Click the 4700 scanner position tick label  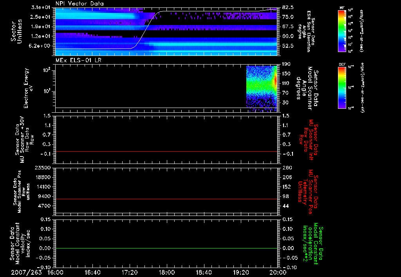tap(44, 206)
